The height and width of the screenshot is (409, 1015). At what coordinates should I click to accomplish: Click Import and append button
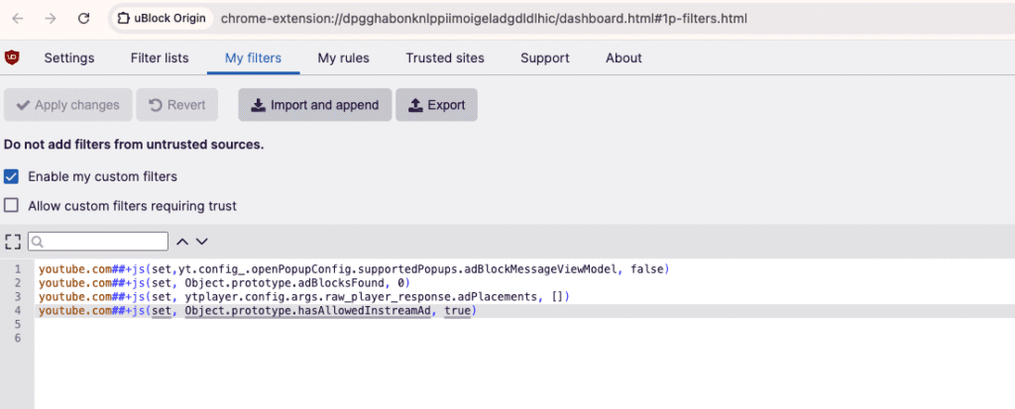pos(315,105)
